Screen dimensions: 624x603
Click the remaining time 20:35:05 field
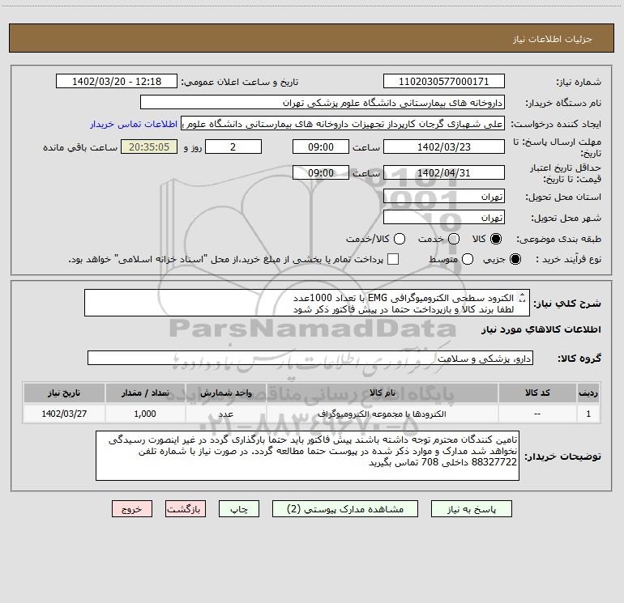click(x=149, y=147)
